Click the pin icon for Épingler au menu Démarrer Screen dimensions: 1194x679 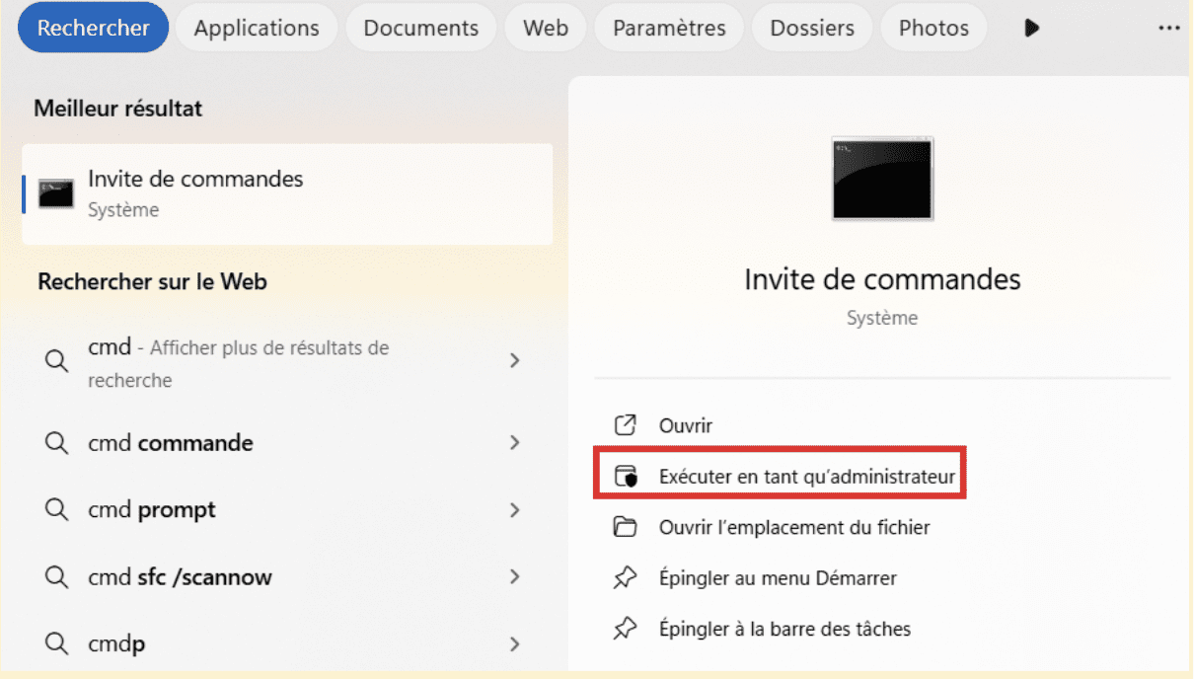[x=626, y=578]
